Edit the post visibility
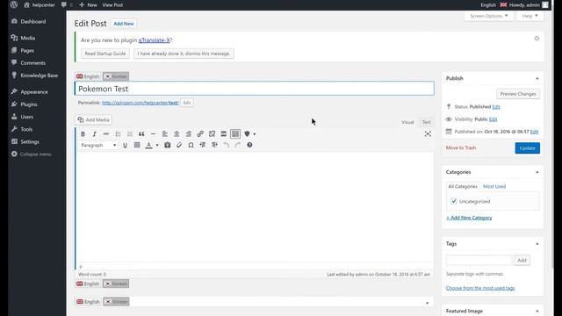 (x=494, y=119)
